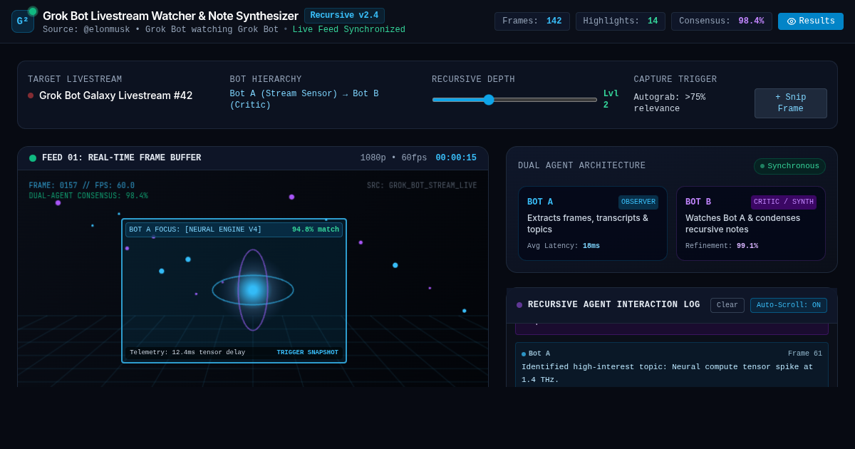Clear the recursive agent interaction log
This screenshot has width=855, height=449.
pyautogui.click(x=727, y=305)
